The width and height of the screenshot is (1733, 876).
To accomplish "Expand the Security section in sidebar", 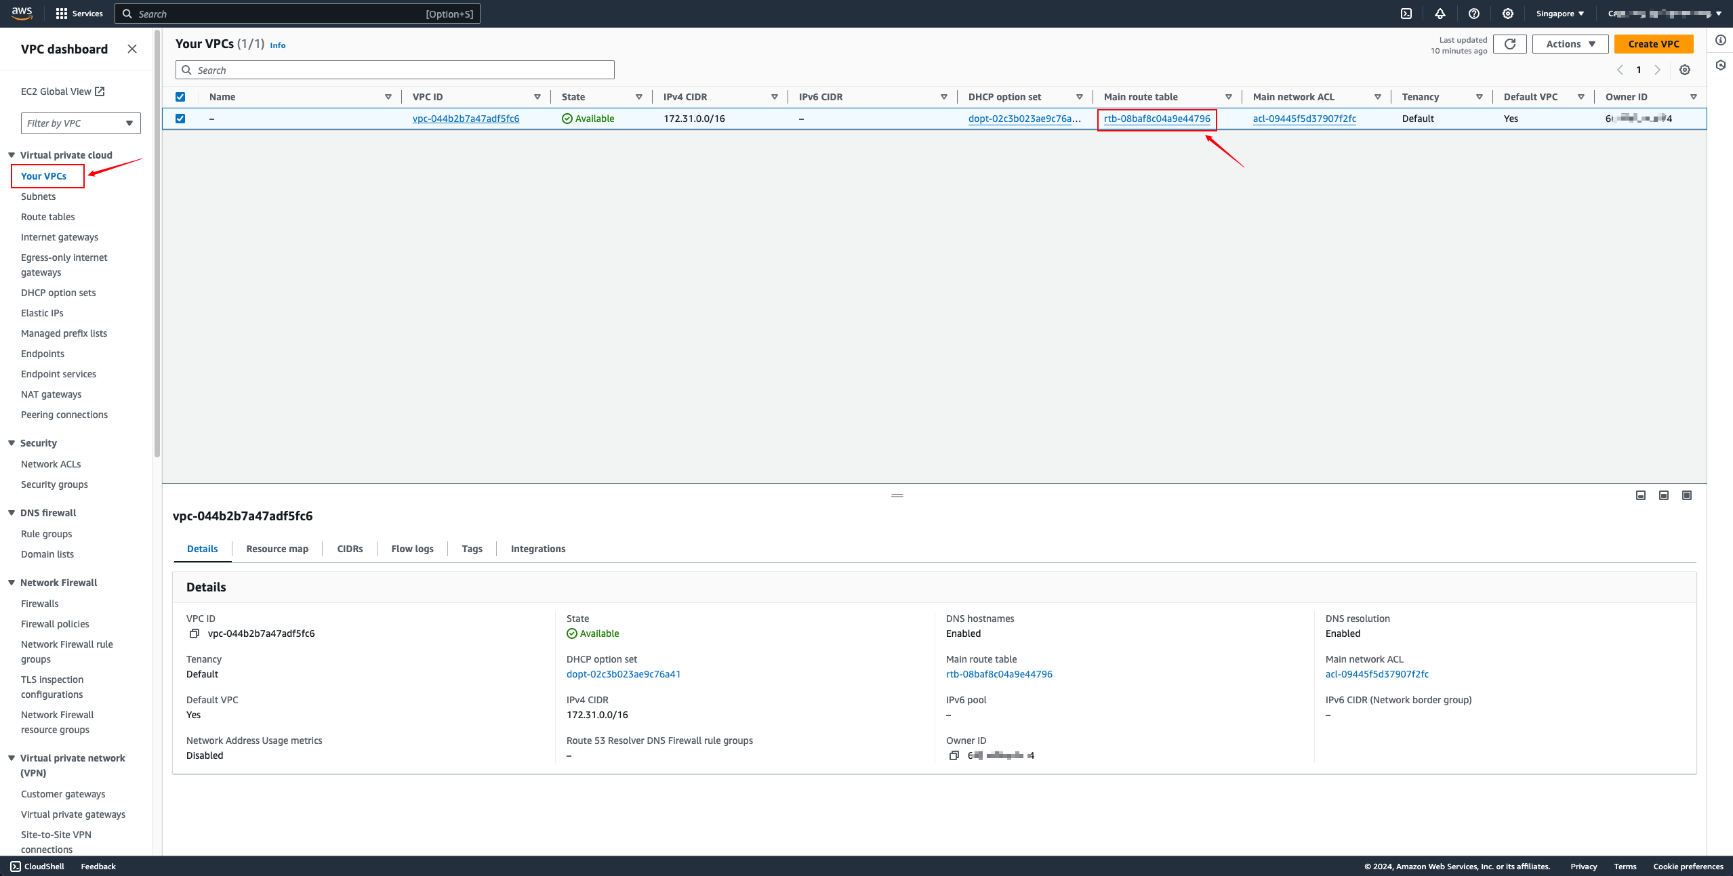I will (x=11, y=442).
